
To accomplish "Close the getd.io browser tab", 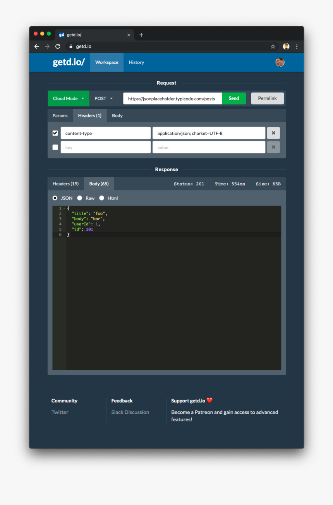I will [x=129, y=35].
